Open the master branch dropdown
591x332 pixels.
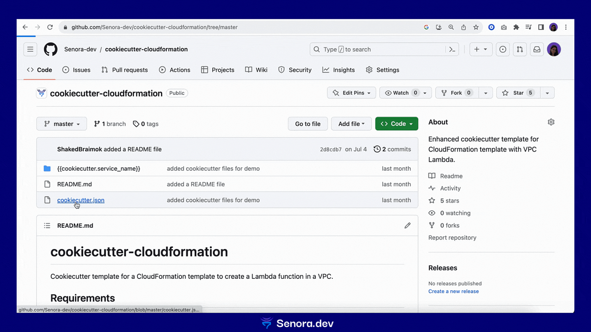click(62, 124)
